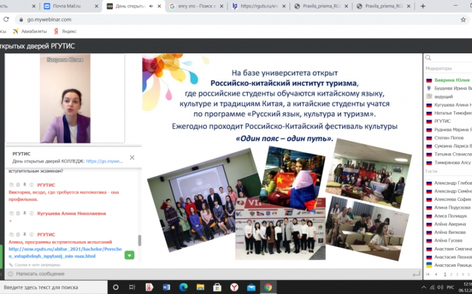The height and width of the screenshot is (294, 472).
Task: Go to first page of participants list
Action: click(428, 274)
